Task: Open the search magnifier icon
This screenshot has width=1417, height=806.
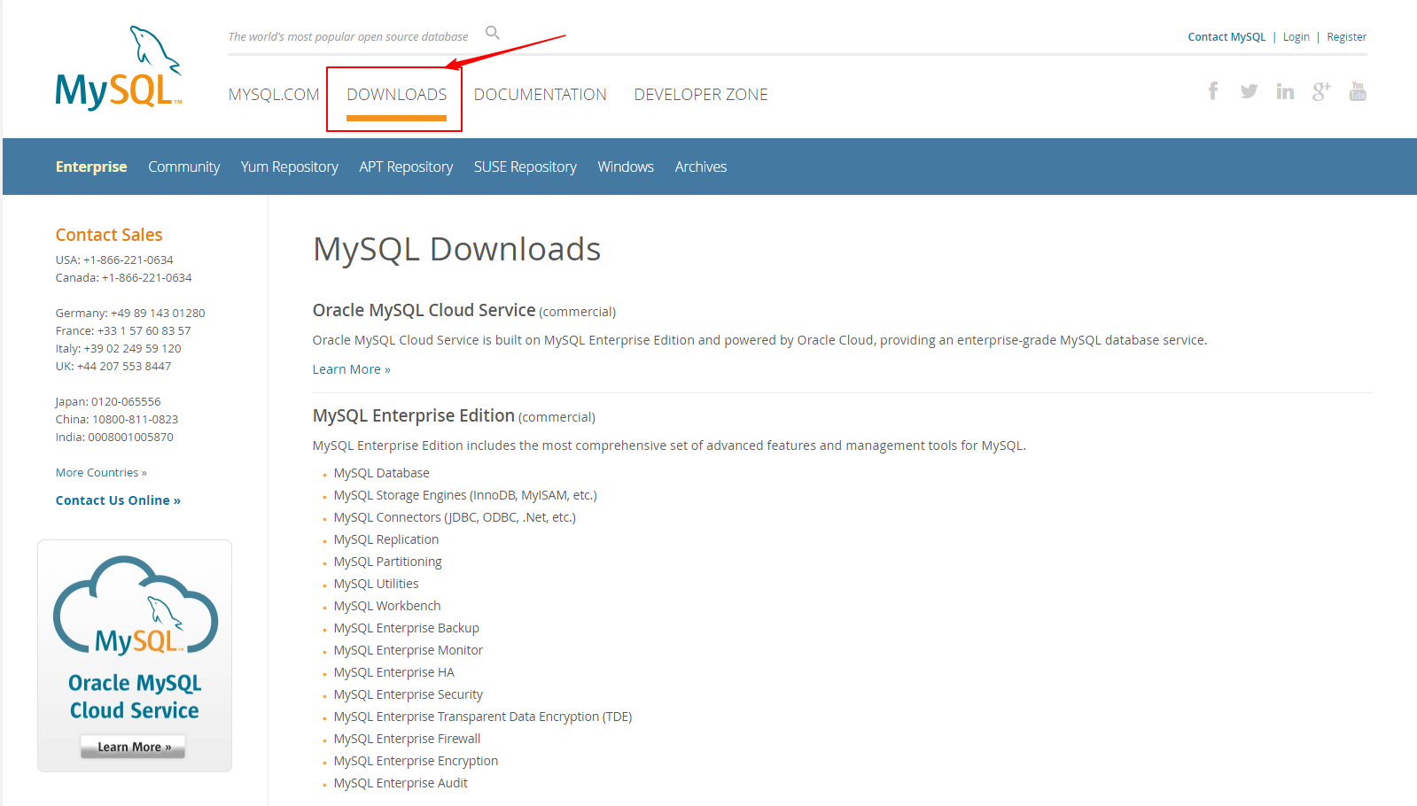Action: pos(493,33)
